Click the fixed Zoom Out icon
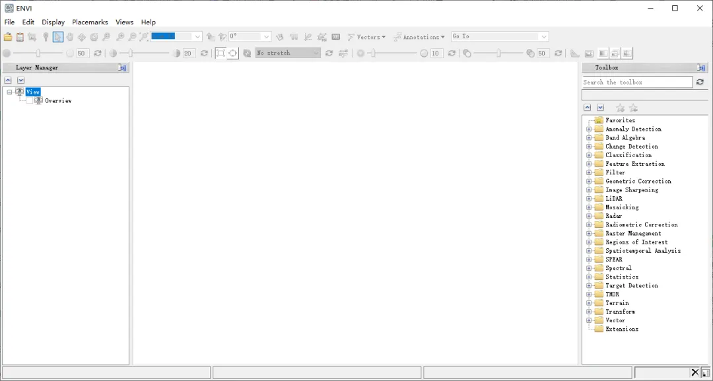This screenshot has width=713, height=381. tap(132, 37)
